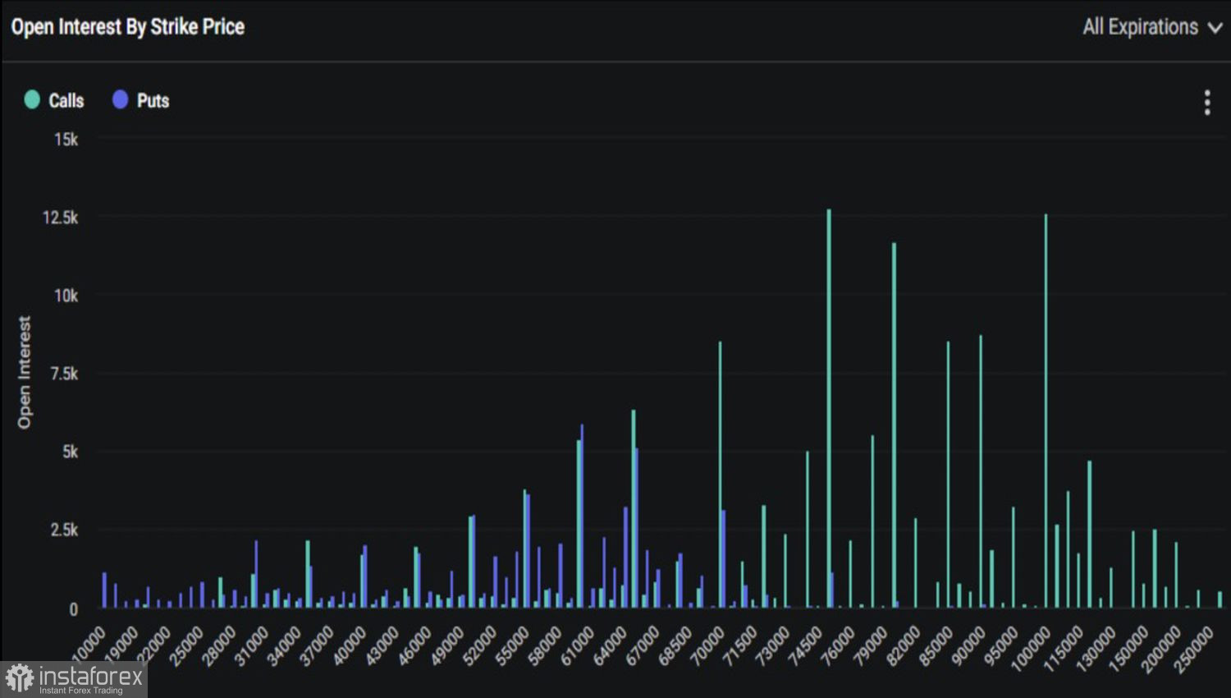
Task: Click the 85000 strike label
Action: 936,645
